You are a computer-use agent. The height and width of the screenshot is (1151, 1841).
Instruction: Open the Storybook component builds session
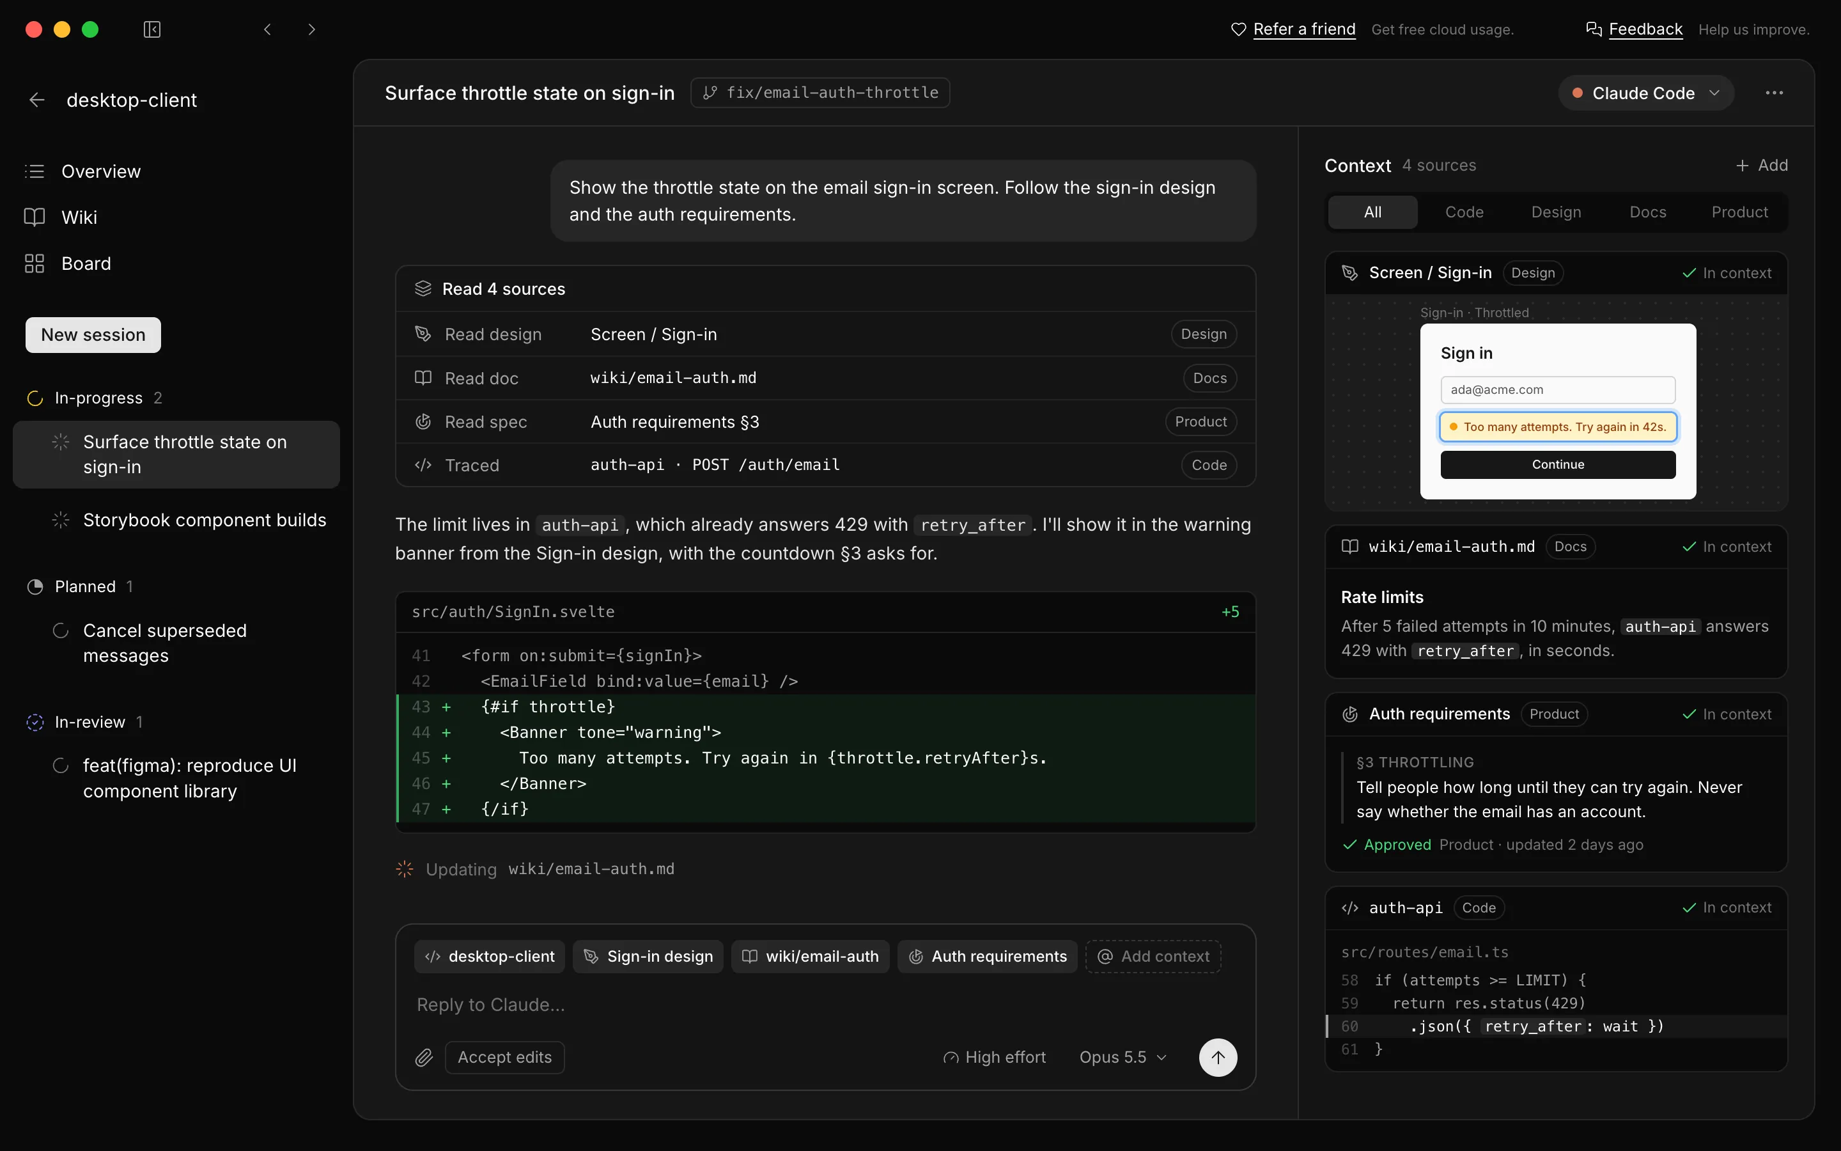coord(176,520)
